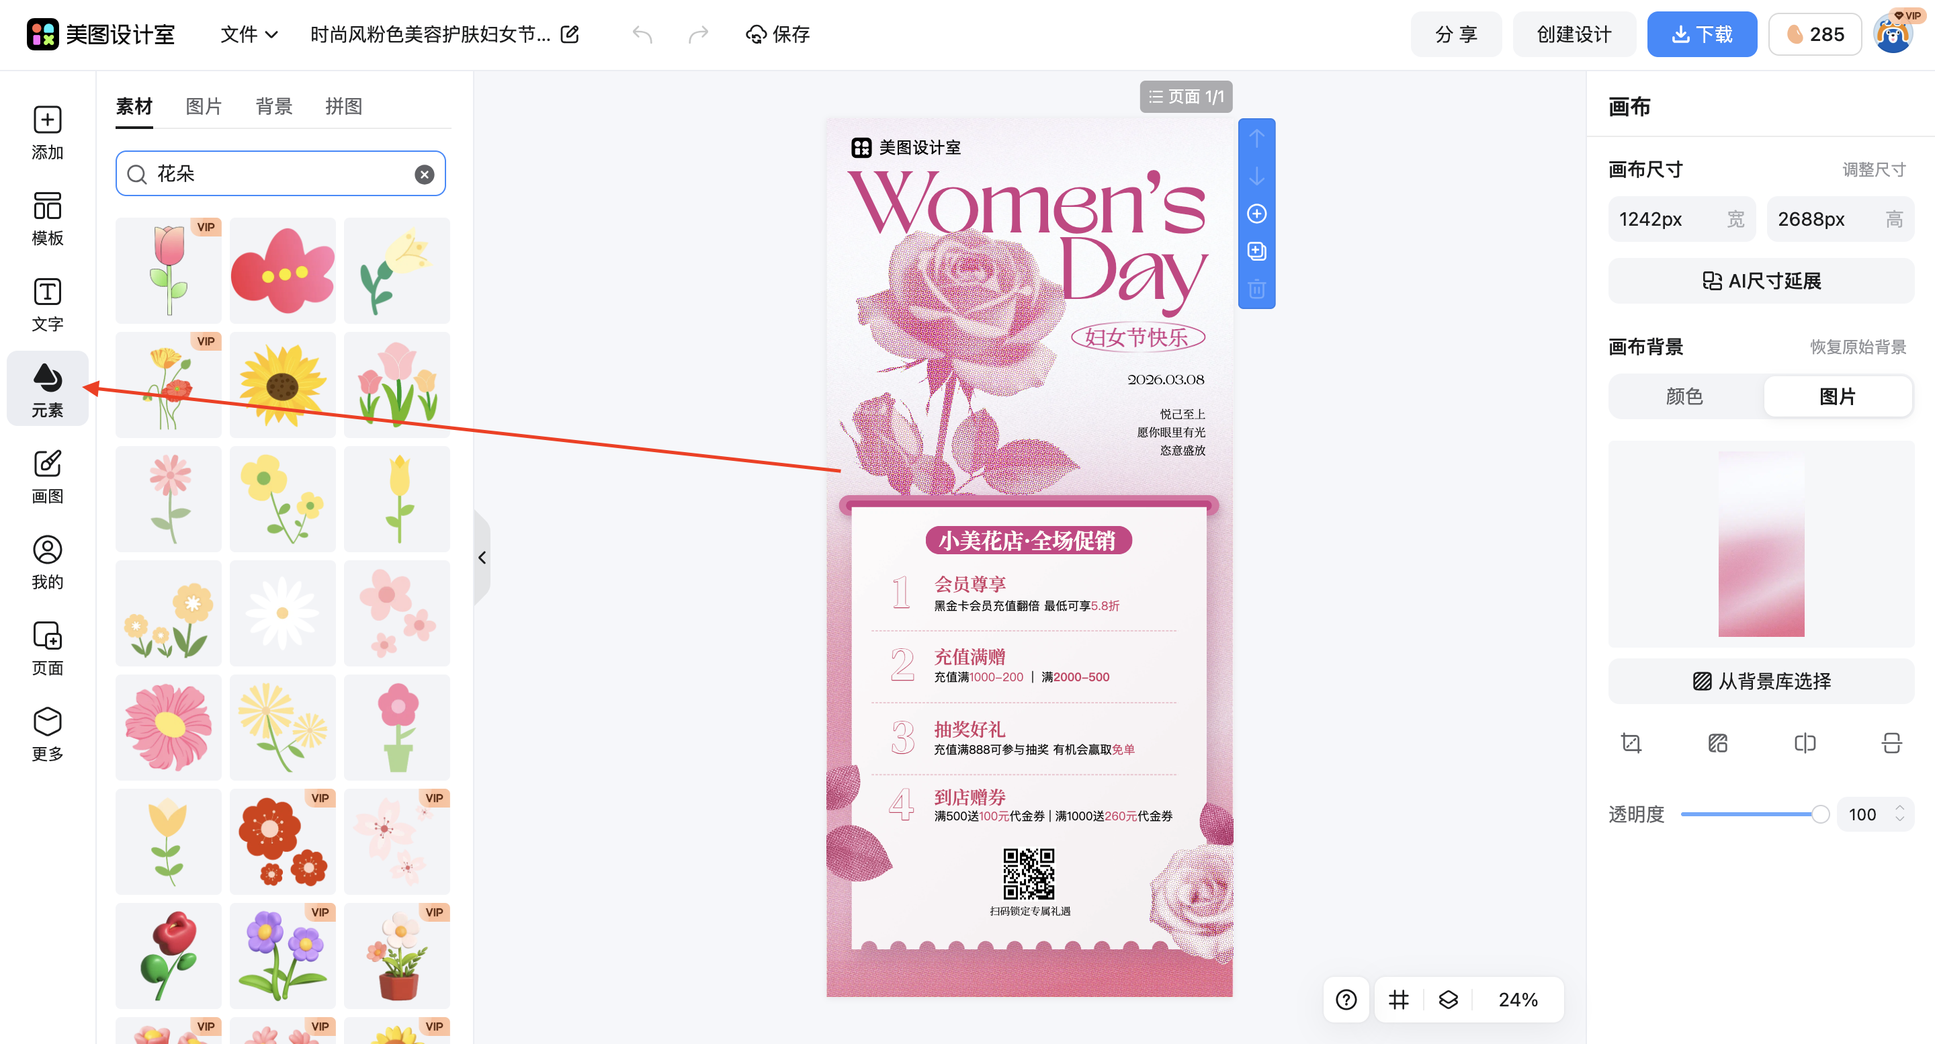Viewport: 1935px width, 1044px height.
Task: Flip the canvas background horizontally
Action: click(1805, 743)
